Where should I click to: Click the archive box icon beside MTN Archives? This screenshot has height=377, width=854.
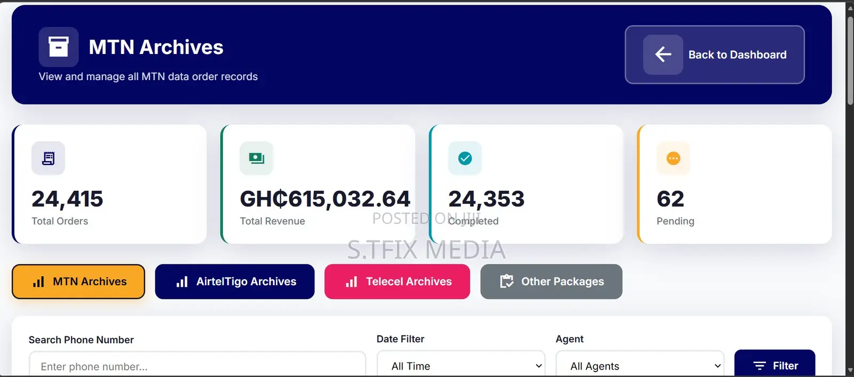(x=59, y=47)
